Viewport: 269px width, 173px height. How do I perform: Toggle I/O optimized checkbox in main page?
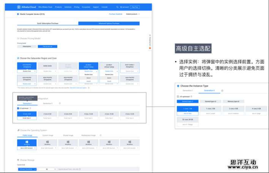point(18,109)
